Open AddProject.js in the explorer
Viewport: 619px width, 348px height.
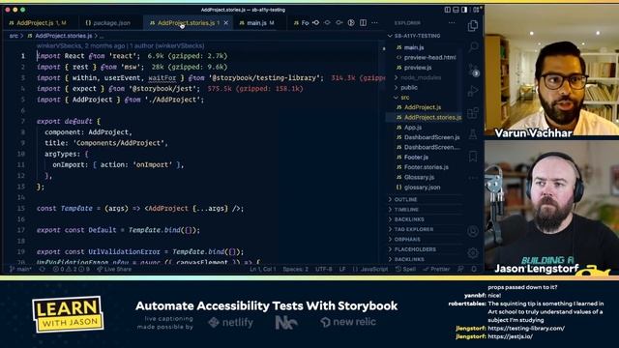[423, 107]
